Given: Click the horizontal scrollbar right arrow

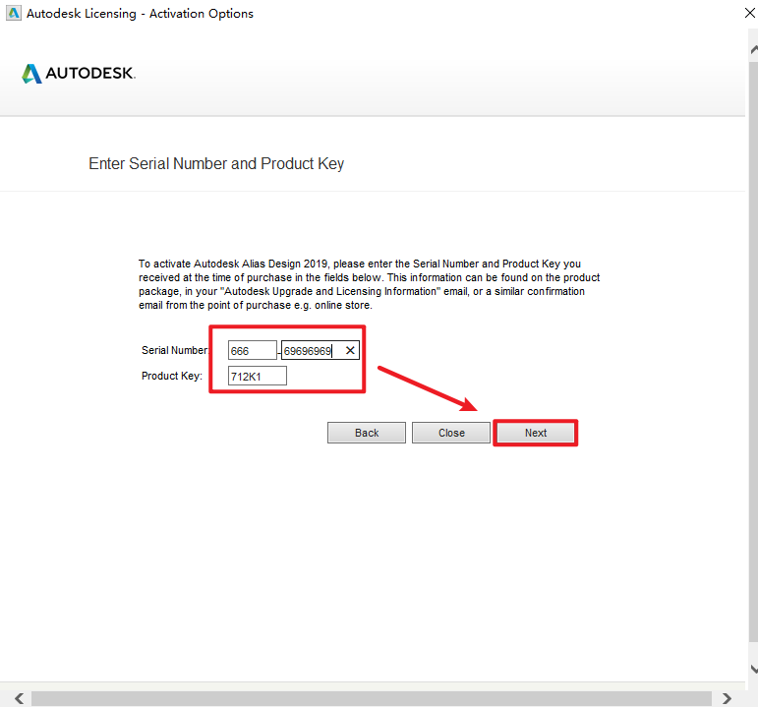Looking at the screenshot, I should coord(727,698).
